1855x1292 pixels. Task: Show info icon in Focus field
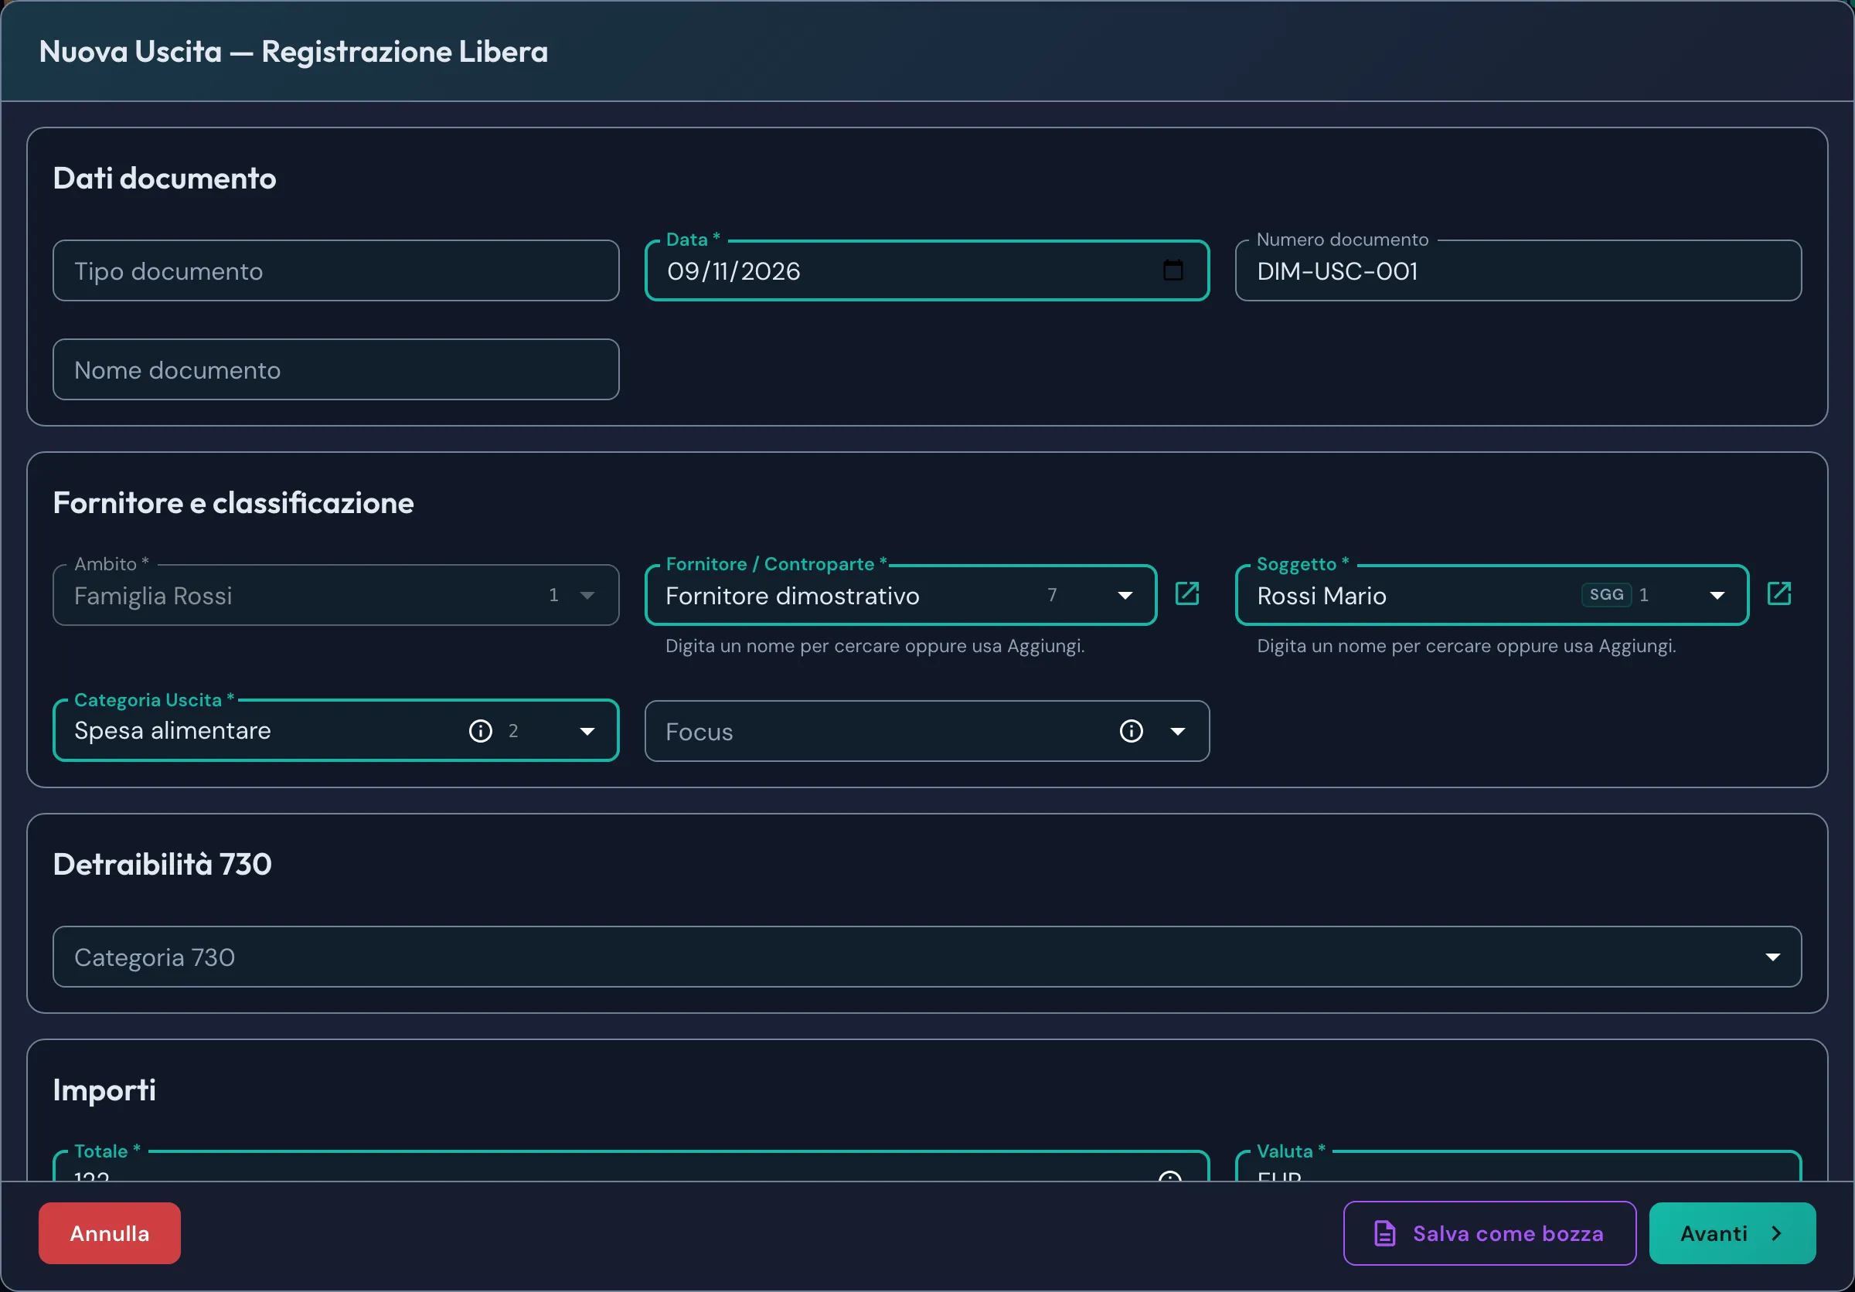(1131, 731)
